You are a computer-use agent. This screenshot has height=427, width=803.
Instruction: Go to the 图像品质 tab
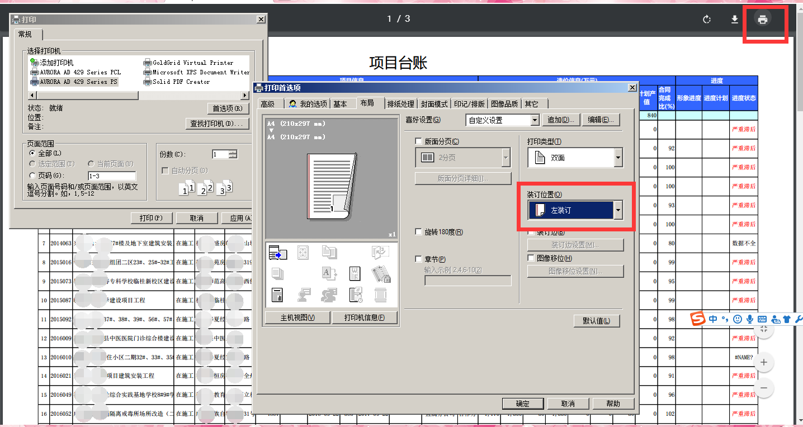pos(504,104)
